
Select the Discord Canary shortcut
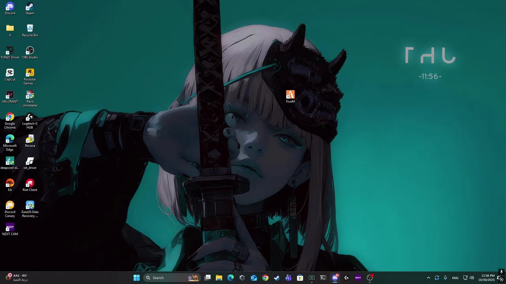10,209
